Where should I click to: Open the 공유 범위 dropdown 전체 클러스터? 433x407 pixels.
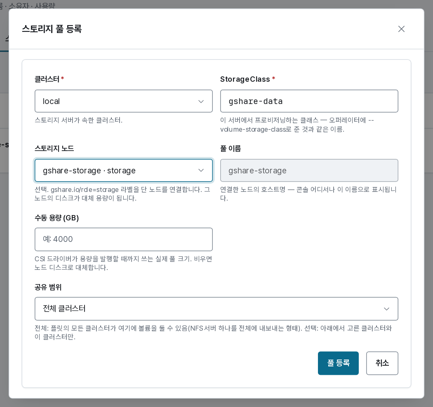pos(216,309)
